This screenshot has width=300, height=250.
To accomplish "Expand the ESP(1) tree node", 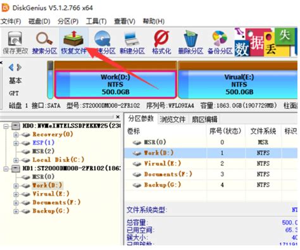I will pos(16,143).
